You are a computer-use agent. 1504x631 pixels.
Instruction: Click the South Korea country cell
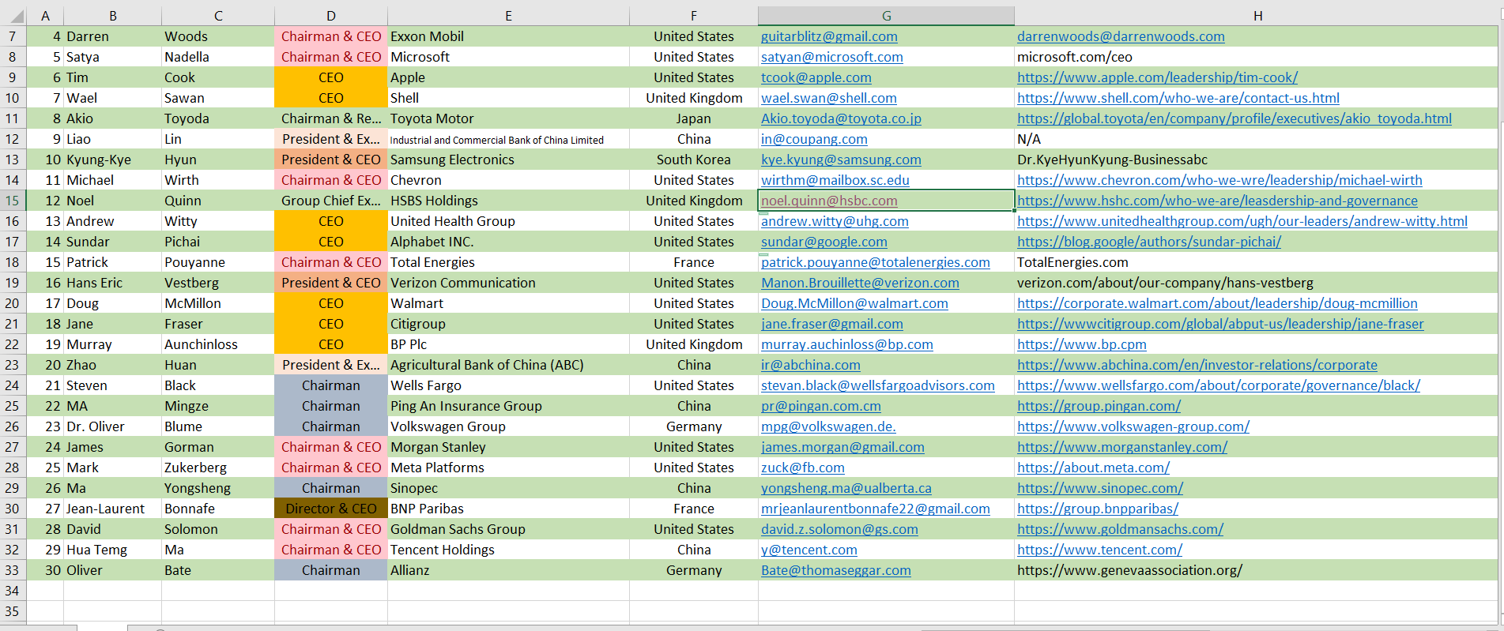pyautogui.click(x=693, y=160)
